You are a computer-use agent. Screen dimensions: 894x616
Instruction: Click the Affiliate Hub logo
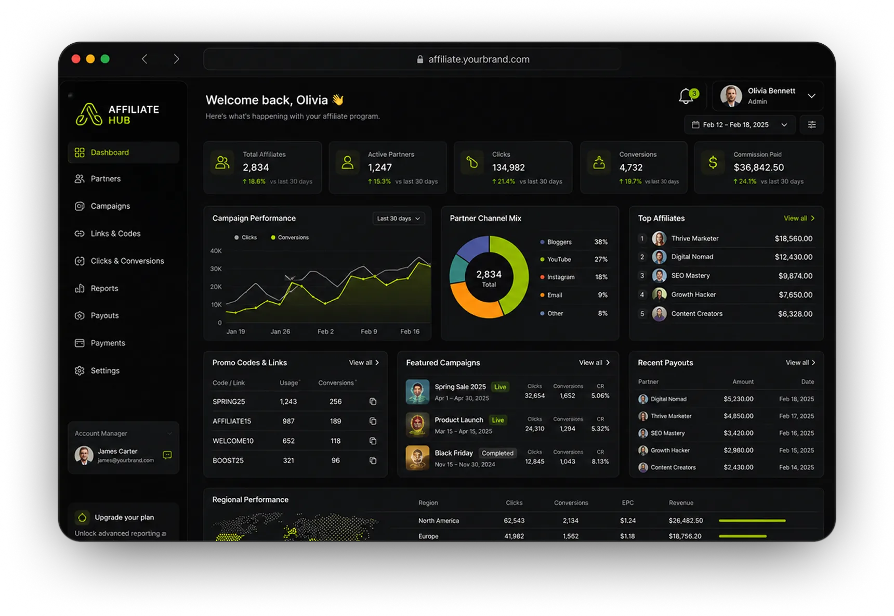tap(117, 114)
